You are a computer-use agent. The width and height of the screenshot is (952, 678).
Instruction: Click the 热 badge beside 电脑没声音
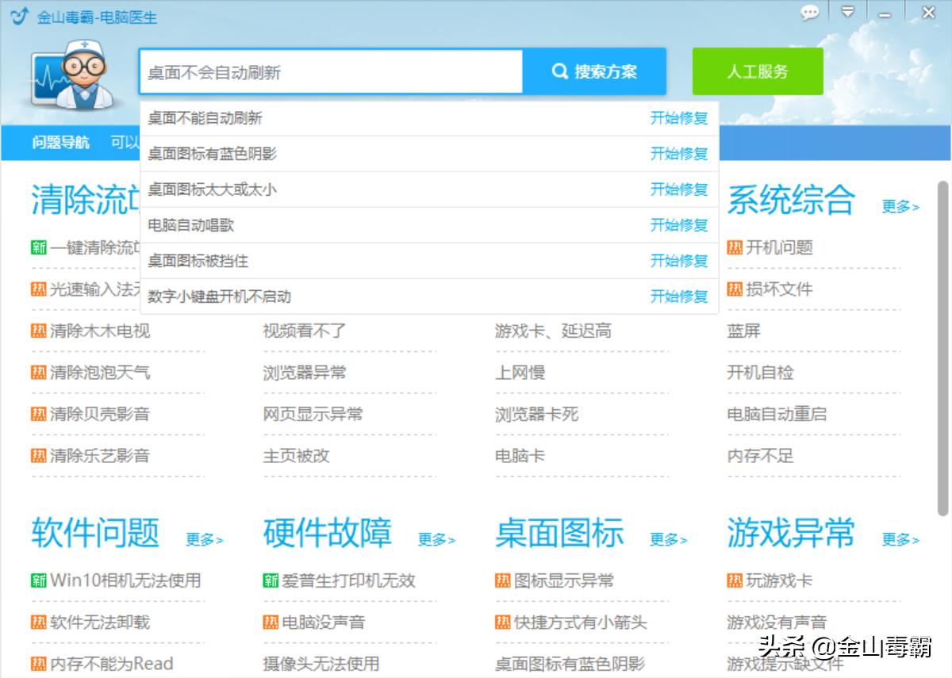(x=270, y=622)
